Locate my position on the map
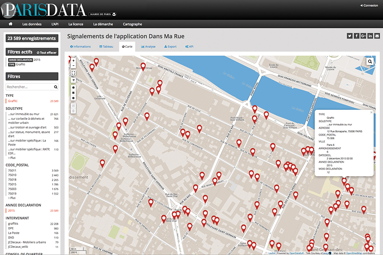The height and width of the screenshot is (255, 383). (x=73, y=80)
